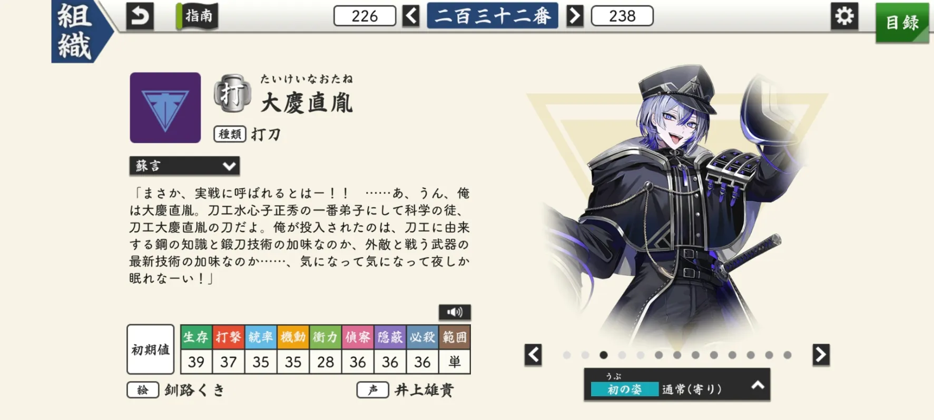934x420 pixels.
Task: Go to previous sword with top left arrow
Action: [x=411, y=16]
